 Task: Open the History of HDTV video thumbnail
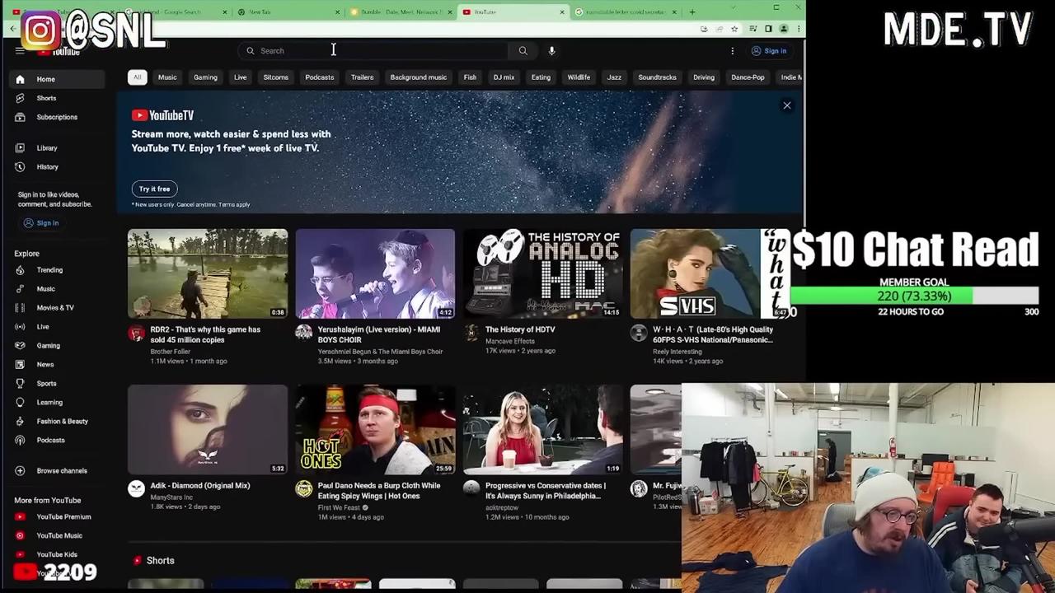coord(542,273)
